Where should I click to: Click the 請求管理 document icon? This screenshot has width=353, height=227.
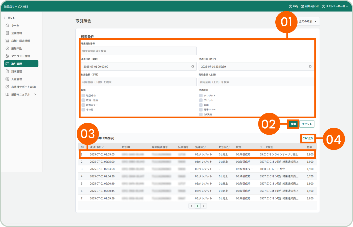[7, 71]
